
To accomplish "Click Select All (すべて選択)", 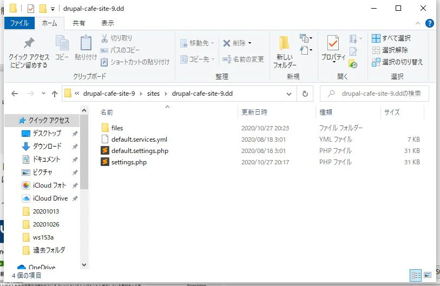I will [x=391, y=38].
